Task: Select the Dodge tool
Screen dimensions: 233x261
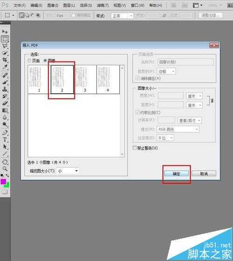Action: click(5, 124)
